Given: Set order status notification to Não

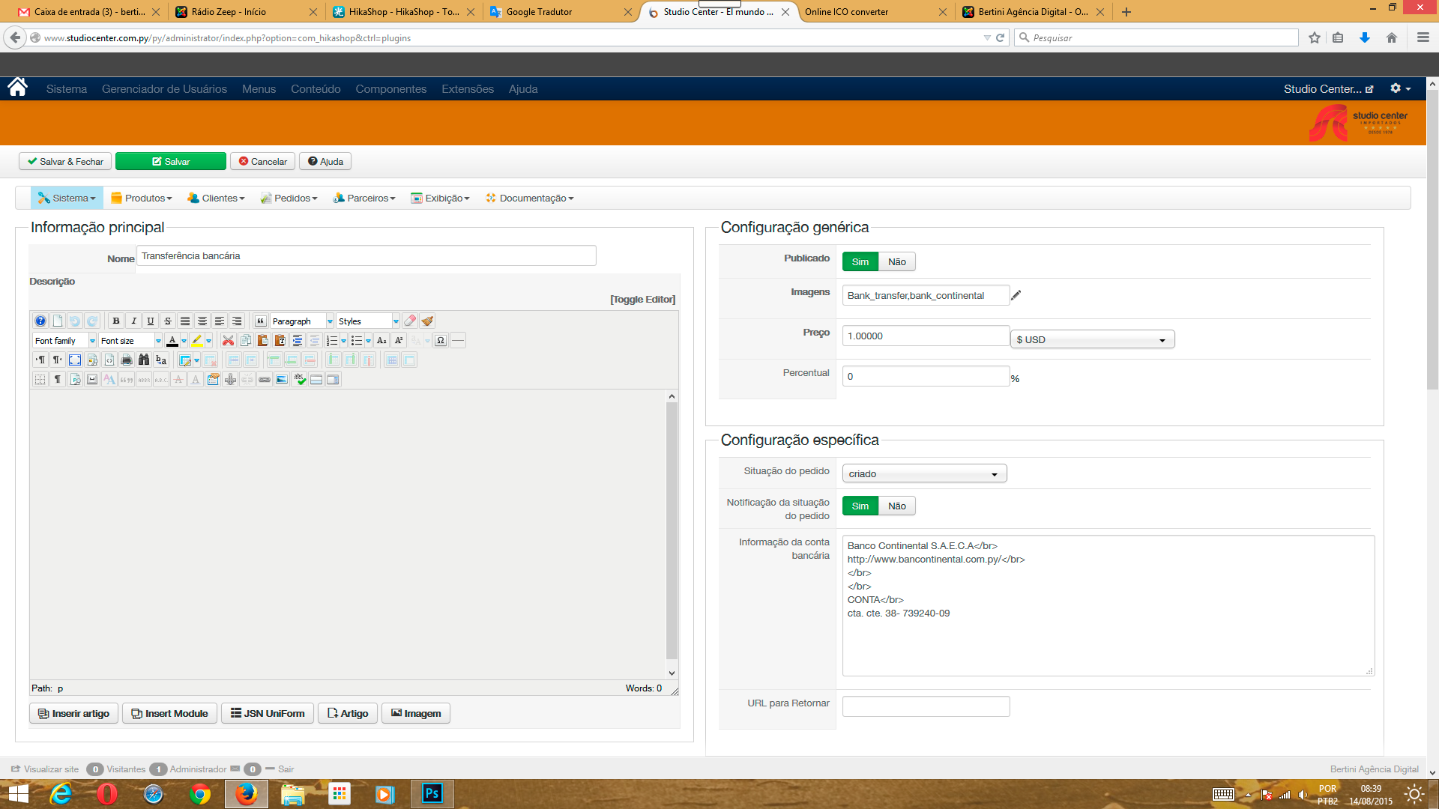Looking at the screenshot, I should tap(896, 506).
